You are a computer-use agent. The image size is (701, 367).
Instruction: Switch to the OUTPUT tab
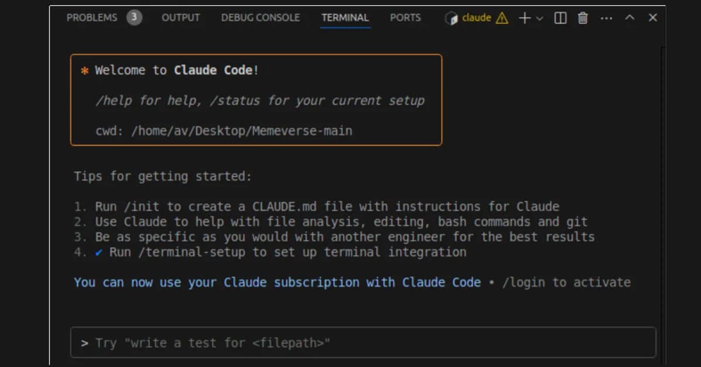point(180,18)
